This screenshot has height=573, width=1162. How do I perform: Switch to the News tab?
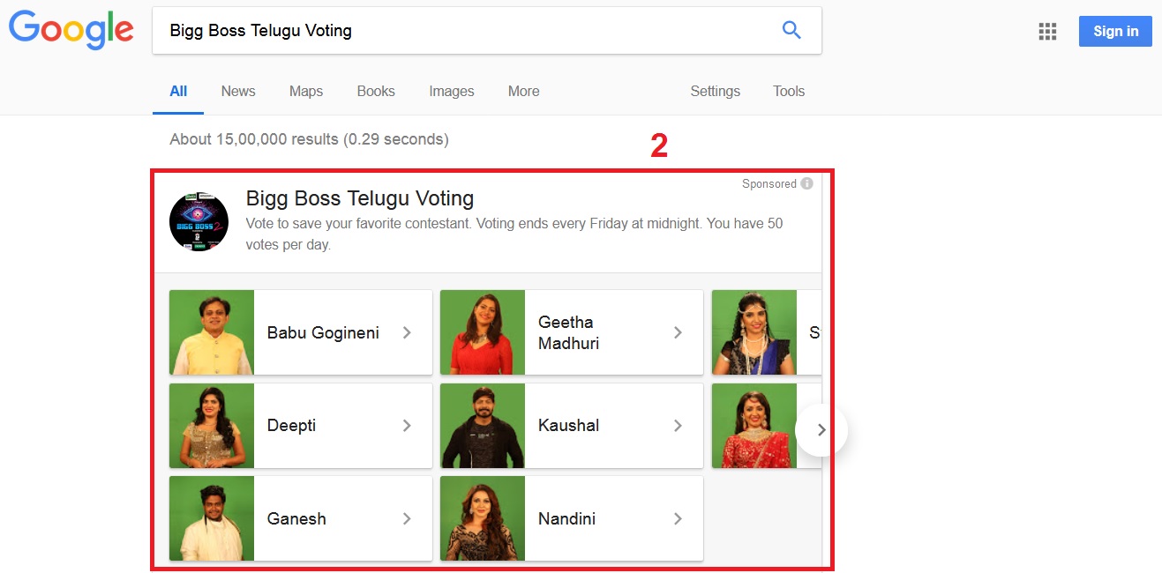click(x=238, y=91)
